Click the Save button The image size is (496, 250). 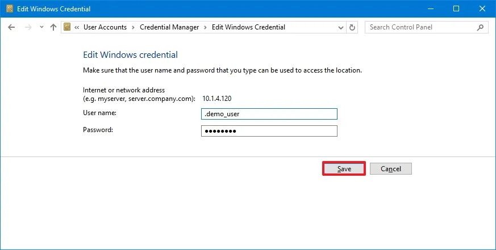click(344, 168)
